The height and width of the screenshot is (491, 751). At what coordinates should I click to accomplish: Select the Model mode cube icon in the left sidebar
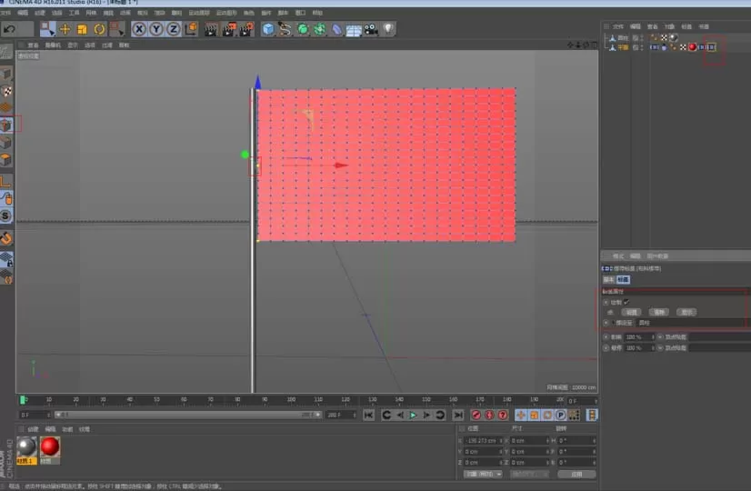point(6,75)
